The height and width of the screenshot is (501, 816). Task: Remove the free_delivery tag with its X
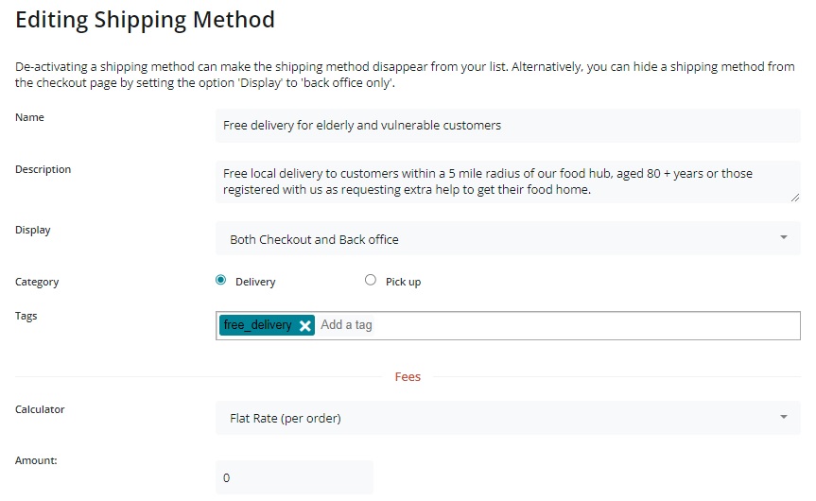point(304,325)
